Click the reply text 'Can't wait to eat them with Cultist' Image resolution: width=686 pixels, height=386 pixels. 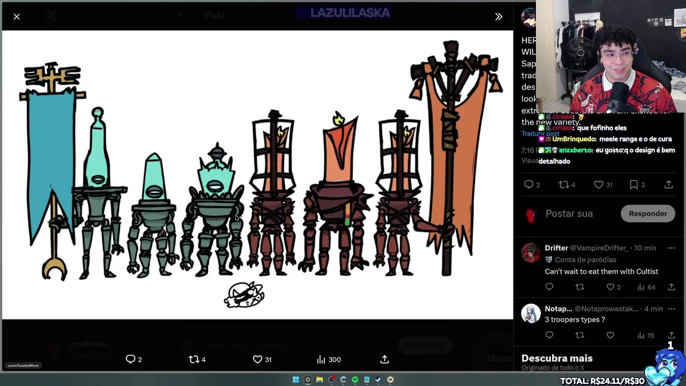[x=601, y=271]
